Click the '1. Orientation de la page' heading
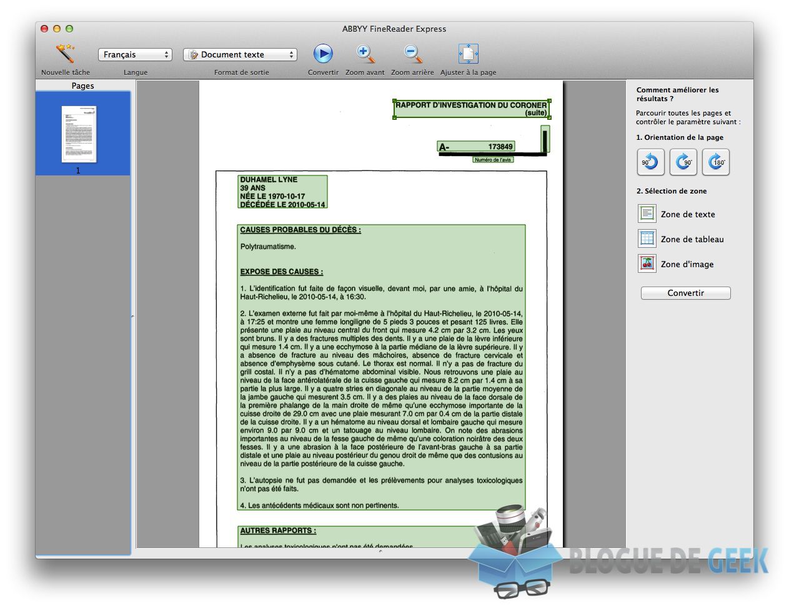This screenshot has width=789, height=608. point(680,137)
